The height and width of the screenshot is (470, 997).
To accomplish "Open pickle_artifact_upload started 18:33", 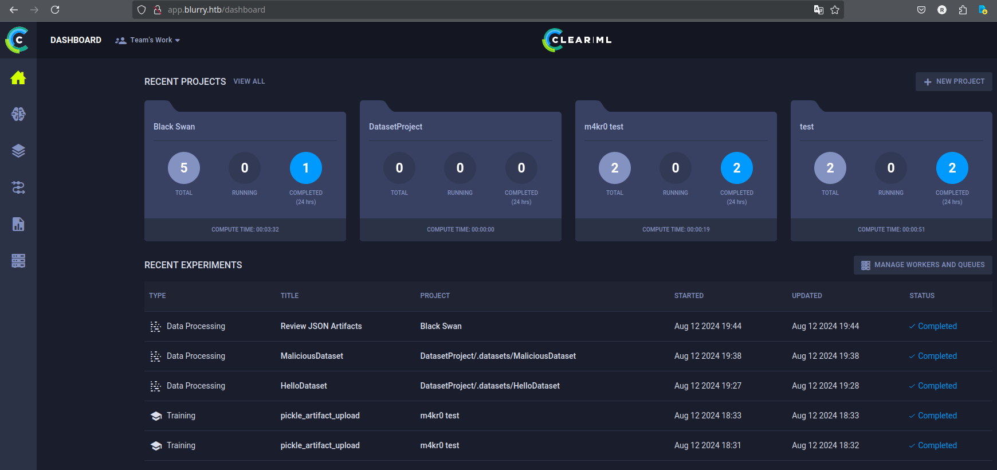I will point(320,416).
